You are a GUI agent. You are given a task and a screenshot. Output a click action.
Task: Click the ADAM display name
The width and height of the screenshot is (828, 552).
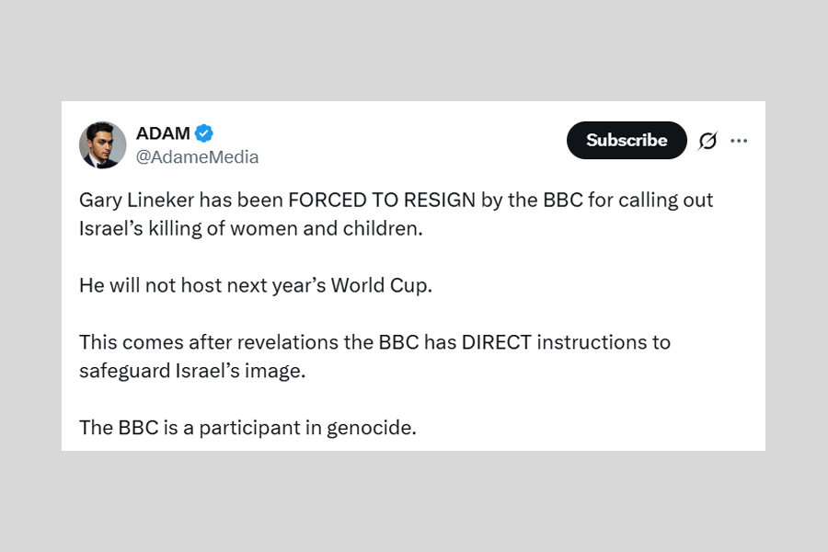coord(163,132)
